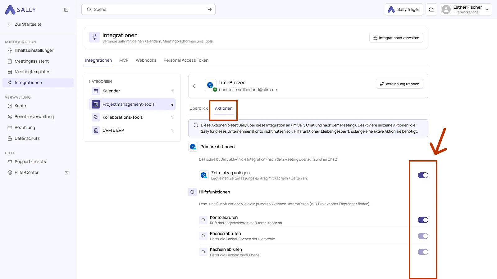Open the cloud status icon in the header
This screenshot has height=279, width=497.
[431, 10]
